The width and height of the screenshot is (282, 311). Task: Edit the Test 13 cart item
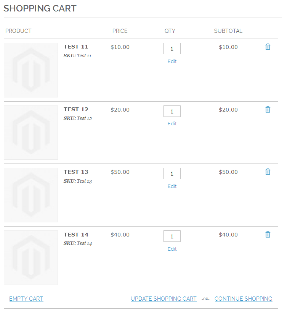coord(172,186)
